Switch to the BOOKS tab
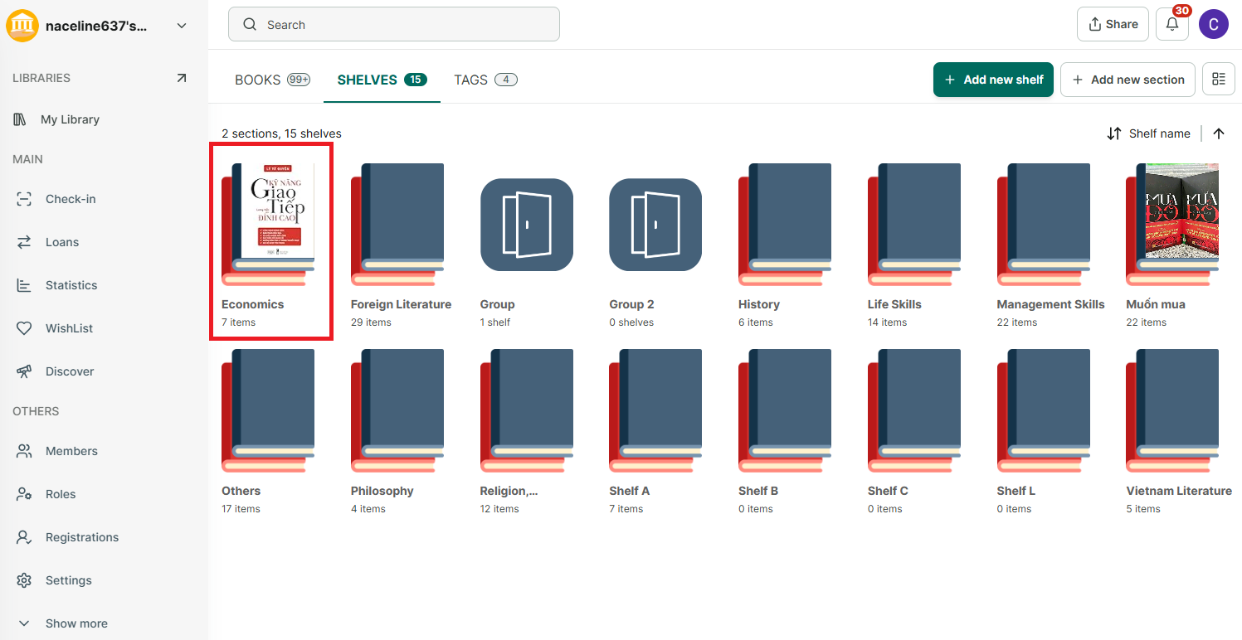1242x640 pixels. tap(272, 80)
